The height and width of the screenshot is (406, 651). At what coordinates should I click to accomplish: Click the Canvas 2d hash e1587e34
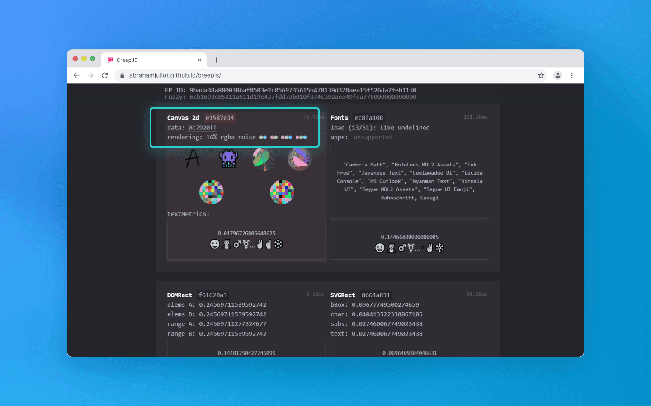tap(219, 118)
